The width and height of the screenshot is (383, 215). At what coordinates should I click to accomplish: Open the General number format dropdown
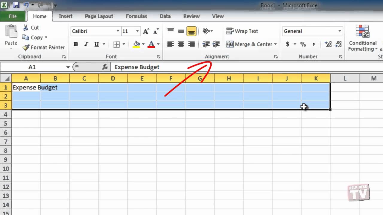(340, 31)
